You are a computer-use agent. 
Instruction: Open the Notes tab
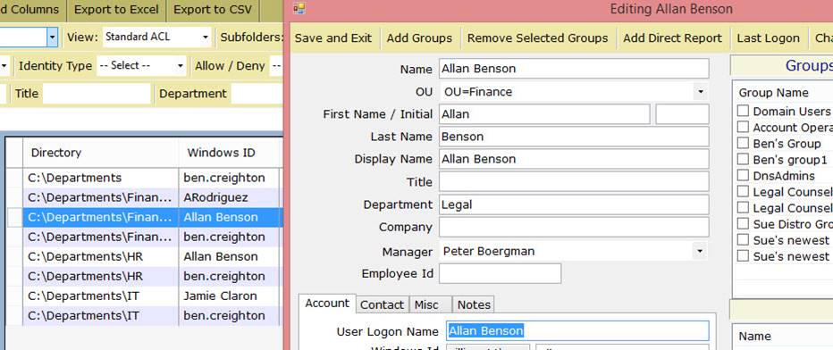(x=474, y=305)
